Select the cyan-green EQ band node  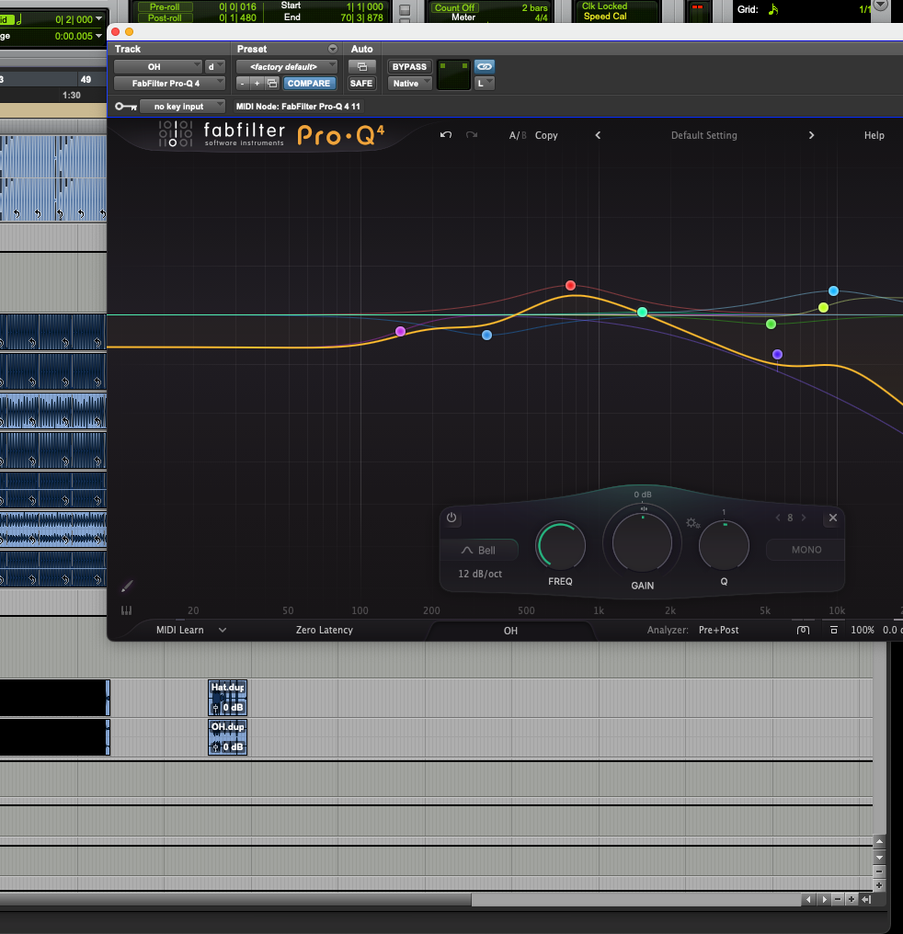click(642, 313)
